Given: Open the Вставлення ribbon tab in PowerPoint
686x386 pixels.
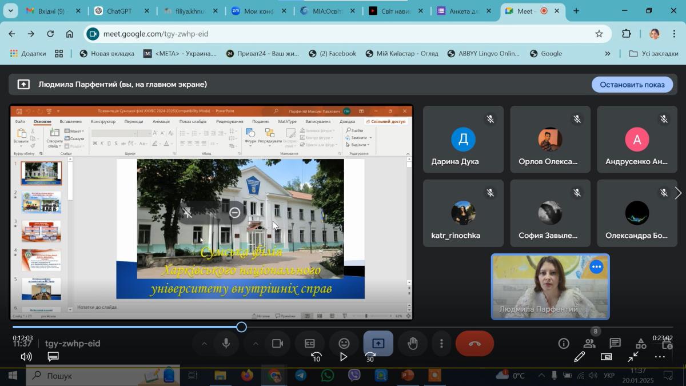Looking at the screenshot, I should point(71,121).
